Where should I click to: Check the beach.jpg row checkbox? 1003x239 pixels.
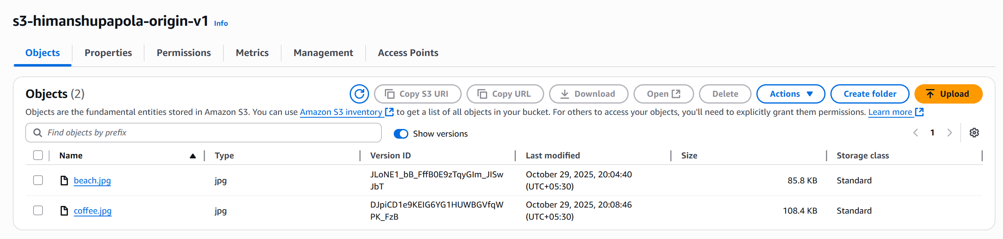tap(38, 180)
